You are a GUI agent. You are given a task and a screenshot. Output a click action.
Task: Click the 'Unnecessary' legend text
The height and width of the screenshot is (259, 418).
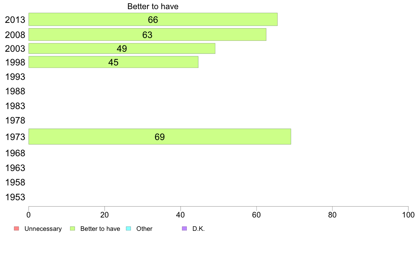[43, 229]
